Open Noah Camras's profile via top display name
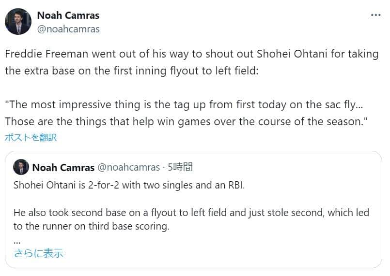Screen dimensions: 390x276 click(x=68, y=15)
